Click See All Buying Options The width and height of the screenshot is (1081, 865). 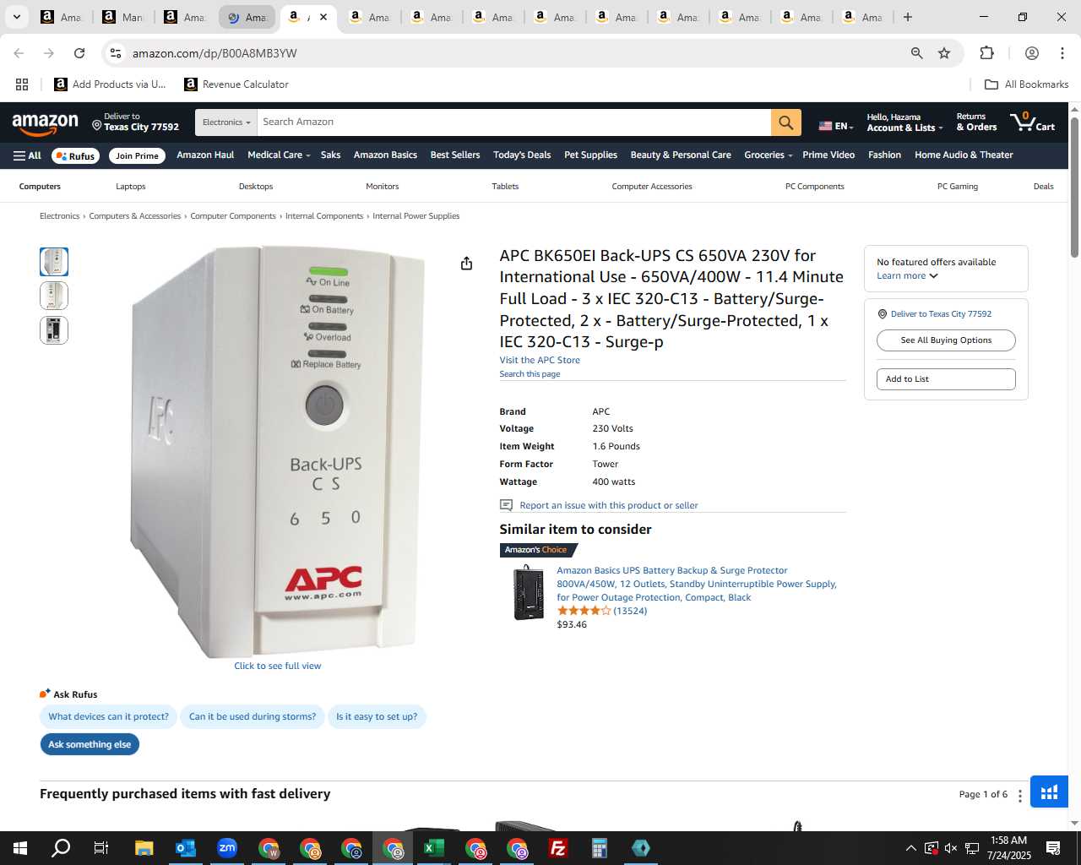point(946,340)
